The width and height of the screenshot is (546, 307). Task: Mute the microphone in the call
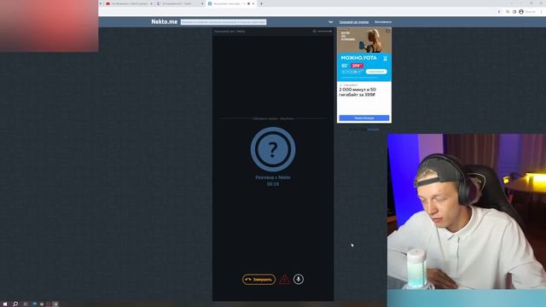[299, 279]
